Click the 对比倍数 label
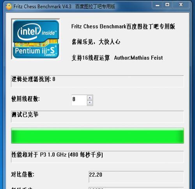Screen dimensions: 195x189 pyautogui.click(x=23, y=174)
